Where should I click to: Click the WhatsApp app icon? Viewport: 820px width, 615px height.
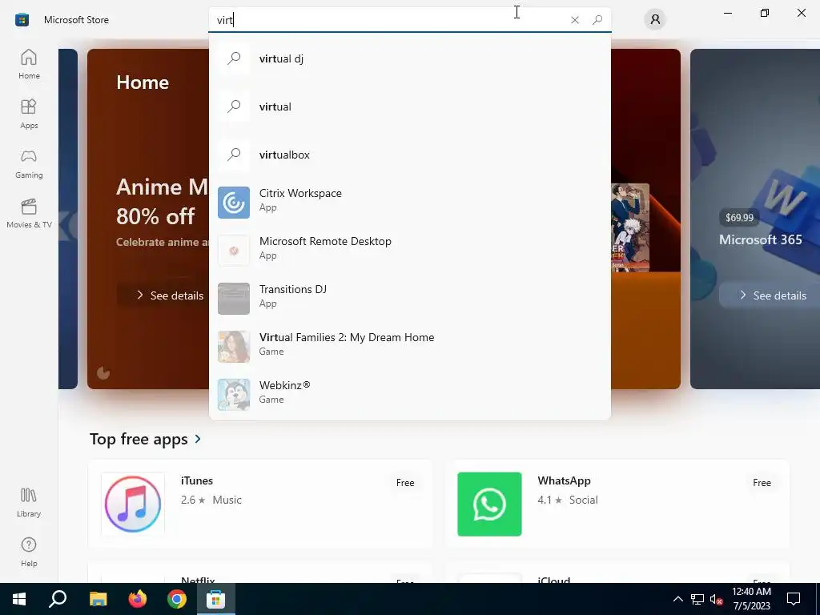coord(489,504)
